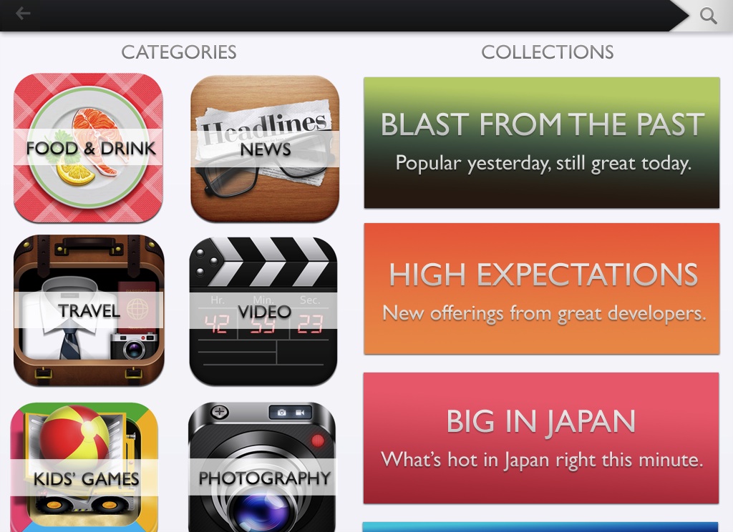The width and height of the screenshot is (733, 532).
Task: Click the Categories heading
Action: [179, 52]
